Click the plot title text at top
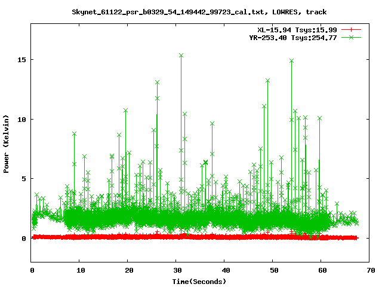This screenshot has width=382, height=287. (x=199, y=11)
